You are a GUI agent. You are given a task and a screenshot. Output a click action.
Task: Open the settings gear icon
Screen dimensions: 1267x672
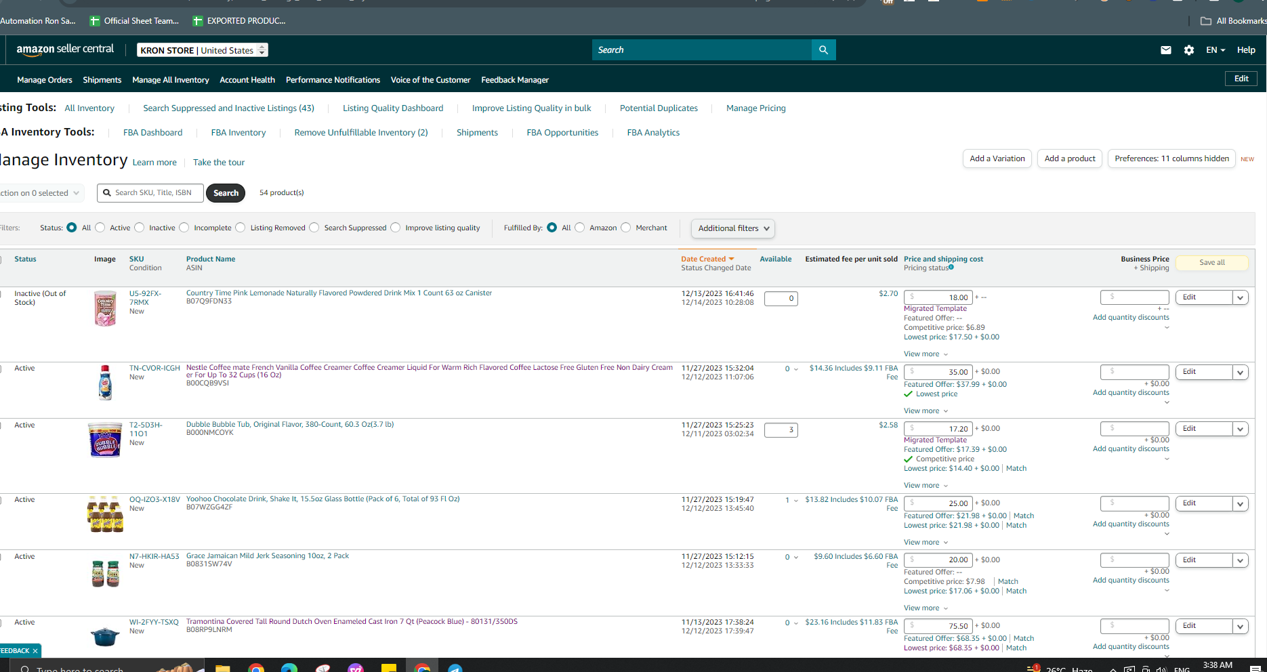pos(1188,50)
